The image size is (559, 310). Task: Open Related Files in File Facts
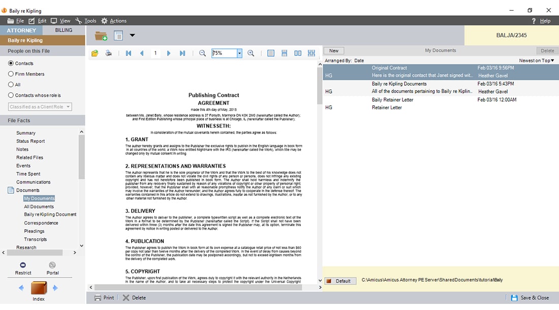click(29, 158)
